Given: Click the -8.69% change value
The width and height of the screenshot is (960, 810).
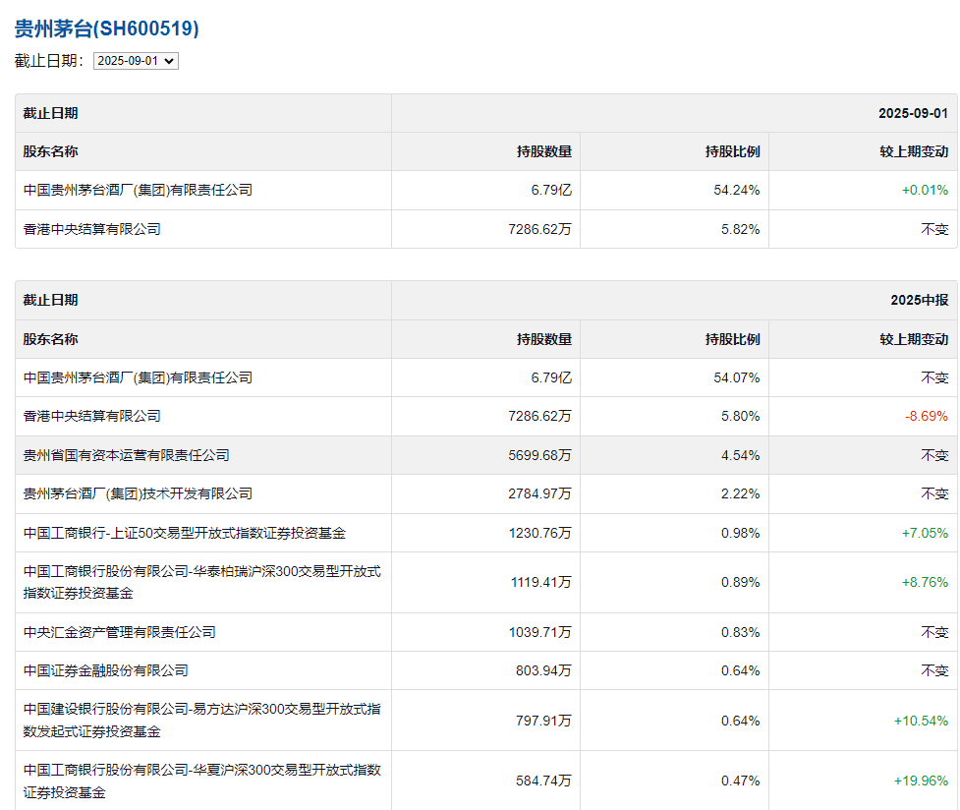Looking at the screenshot, I should [x=927, y=416].
